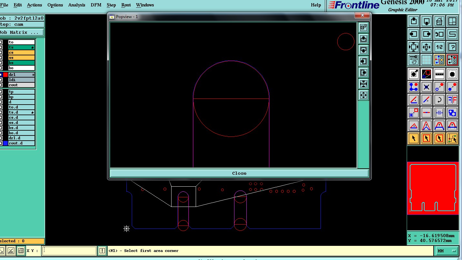Toggle the checkbox for layer ss
This screenshot has height=260, width=462.
point(1,58)
